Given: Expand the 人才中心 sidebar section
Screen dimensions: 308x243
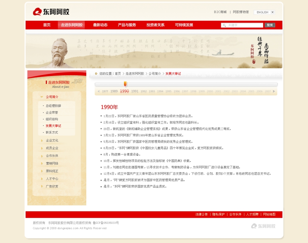Looking at the screenshot, I should pyautogui.click(x=52, y=179).
